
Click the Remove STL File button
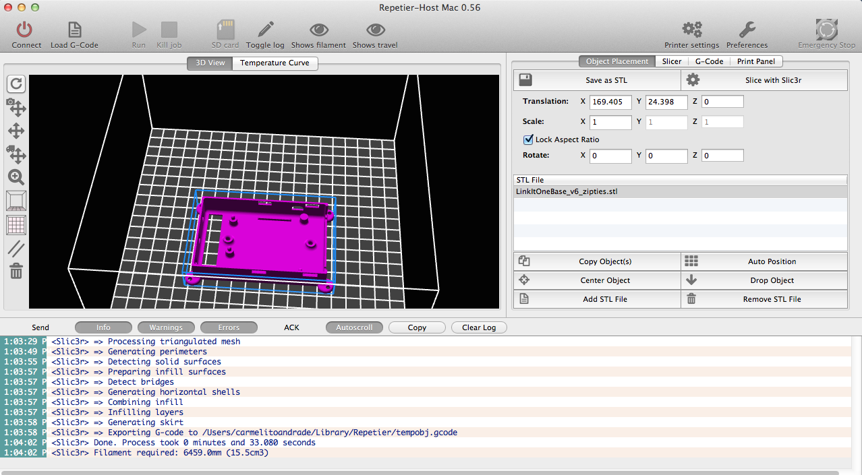764,299
